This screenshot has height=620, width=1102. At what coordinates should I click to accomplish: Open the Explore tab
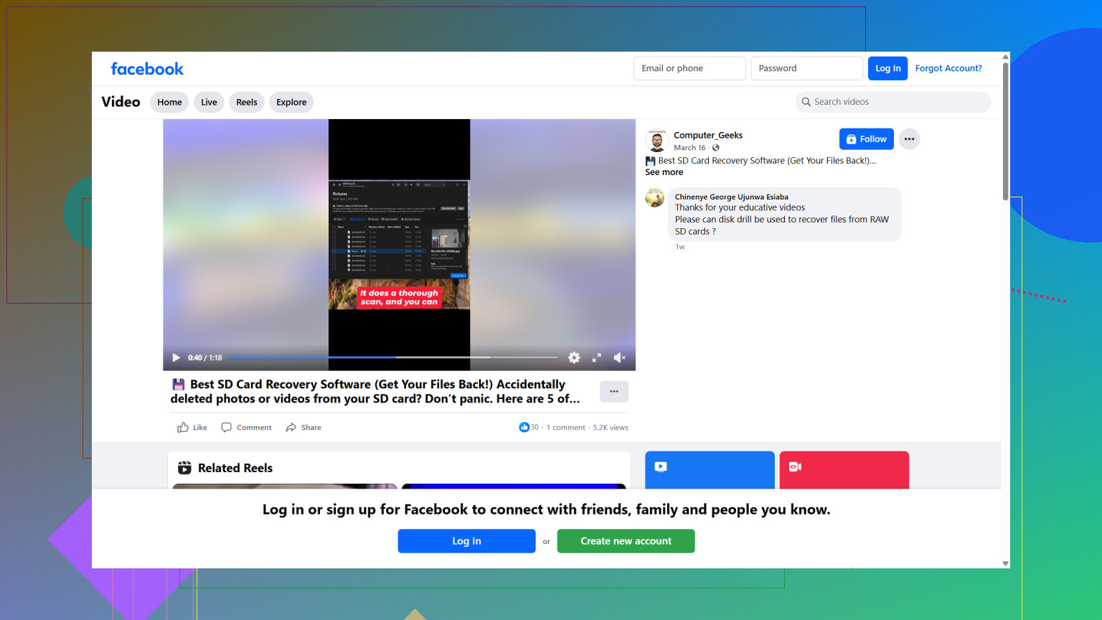(x=291, y=102)
